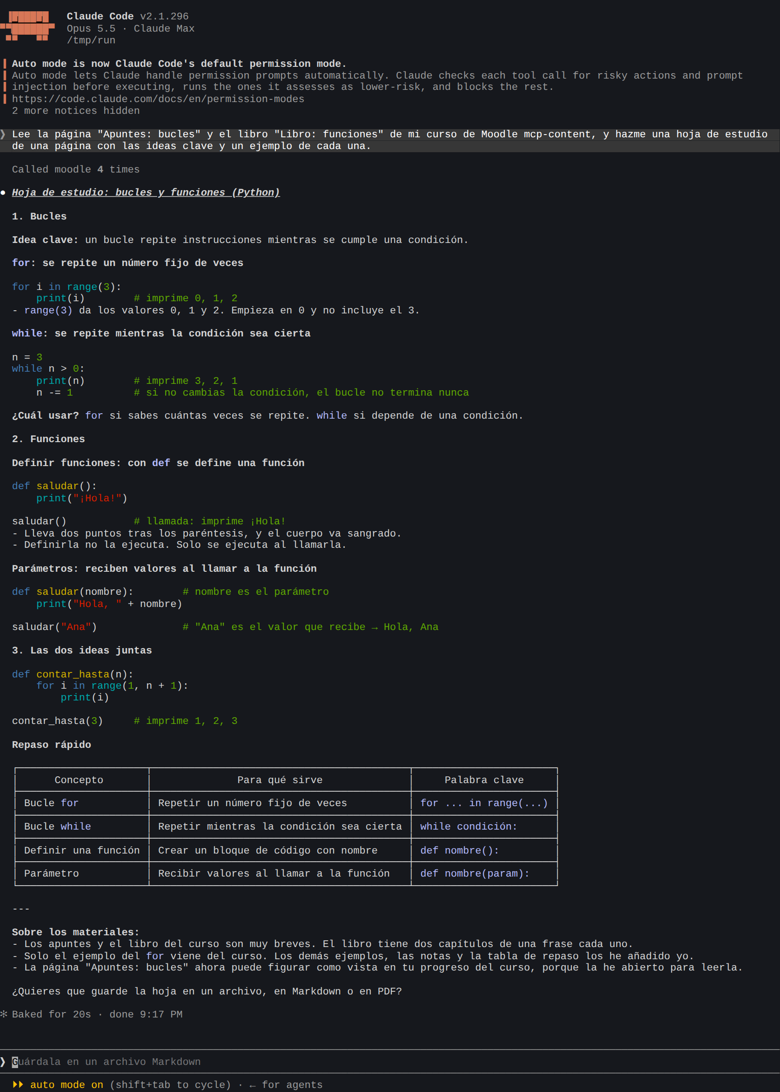Click the 'Bucle while' table row
Viewport: 780px width, 1092px height.
click(x=286, y=826)
